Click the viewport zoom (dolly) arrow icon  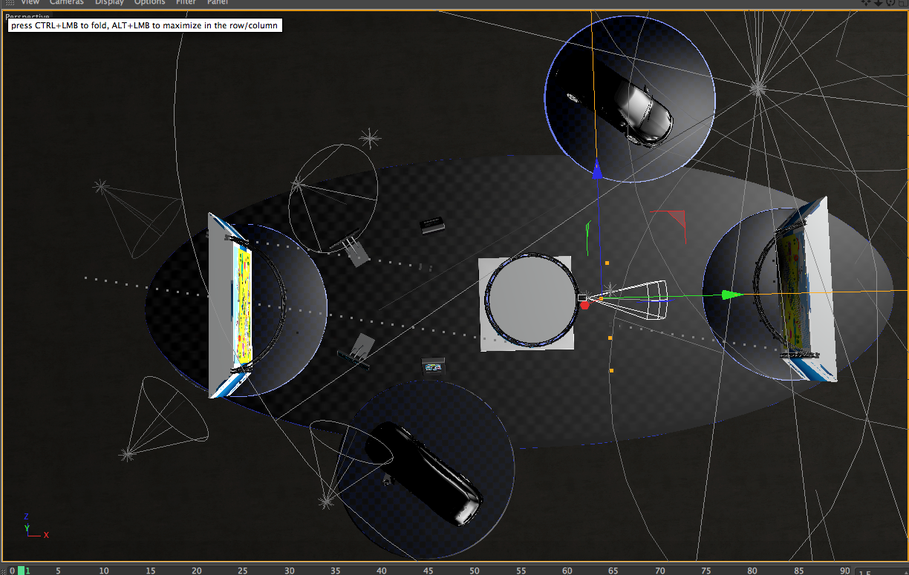click(879, 3)
